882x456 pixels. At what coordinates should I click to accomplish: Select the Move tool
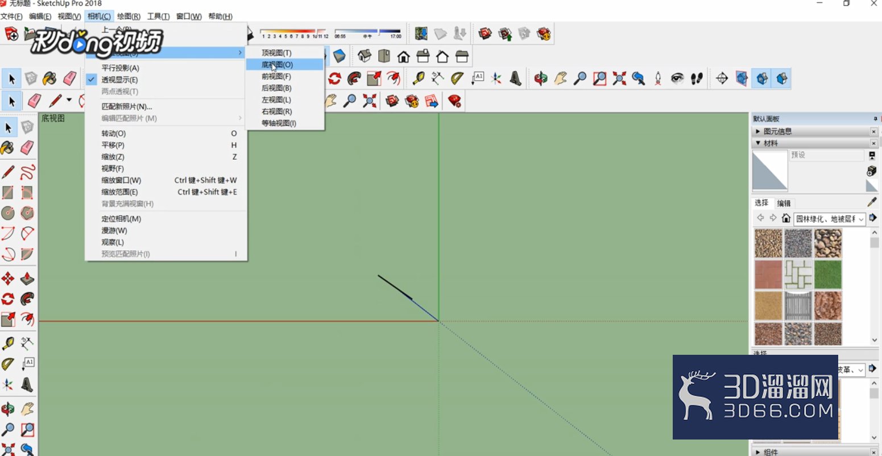click(x=8, y=279)
